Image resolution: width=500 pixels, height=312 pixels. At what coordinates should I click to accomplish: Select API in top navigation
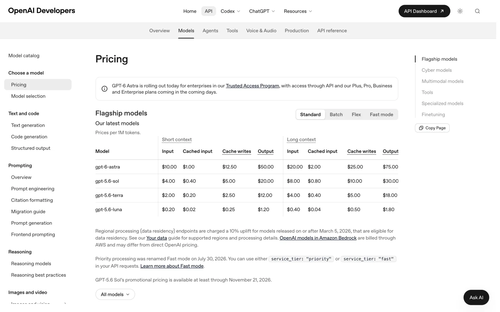point(208,11)
